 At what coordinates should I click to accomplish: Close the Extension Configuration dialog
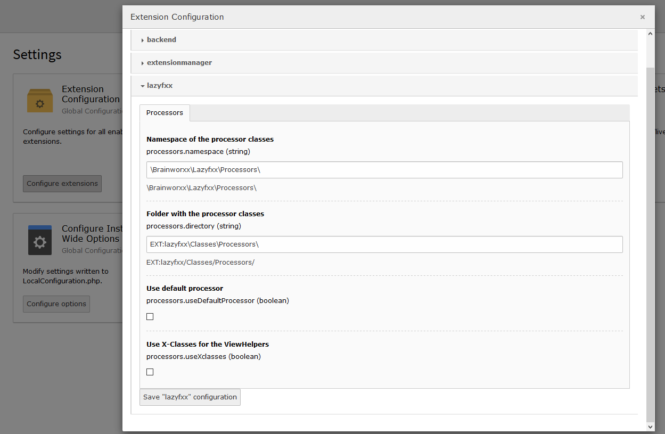643,17
